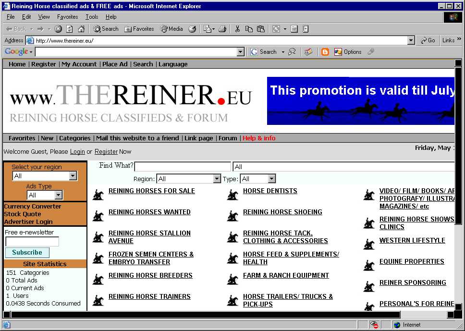The height and width of the screenshot is (331, 465).
Task: Open the Reining Horse Shoeing category link
Action: coord(282,212)
